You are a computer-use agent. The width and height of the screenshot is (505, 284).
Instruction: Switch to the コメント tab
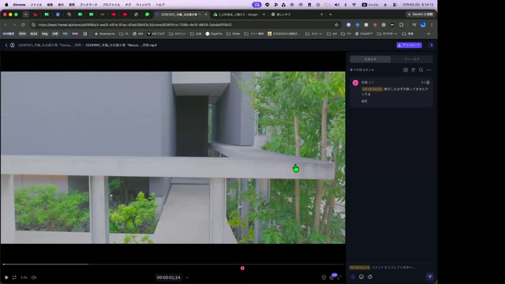[370, 59]
